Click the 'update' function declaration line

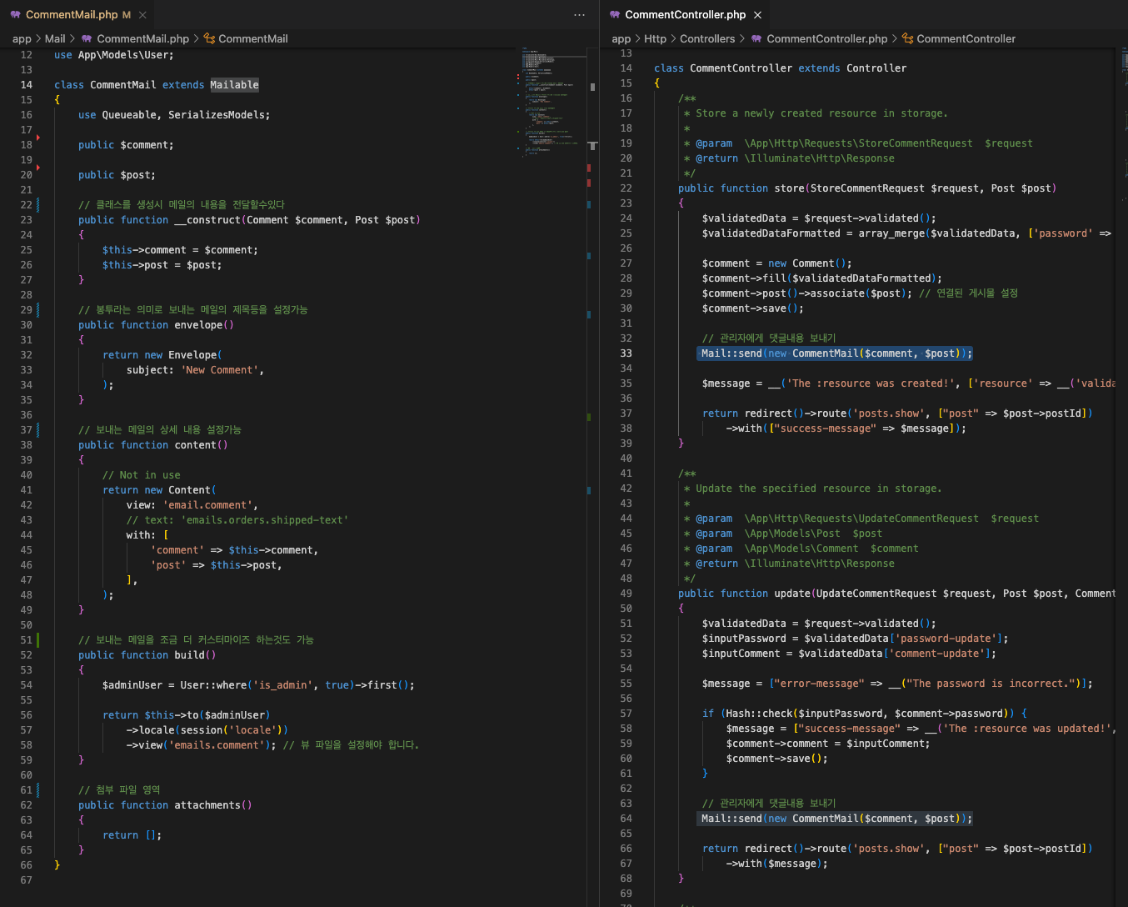(x=896, y=594)
